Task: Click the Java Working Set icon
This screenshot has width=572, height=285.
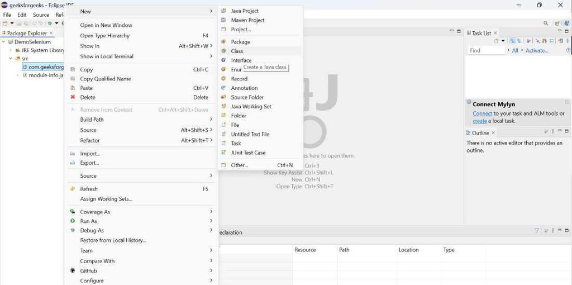Action: pos(223,107)
